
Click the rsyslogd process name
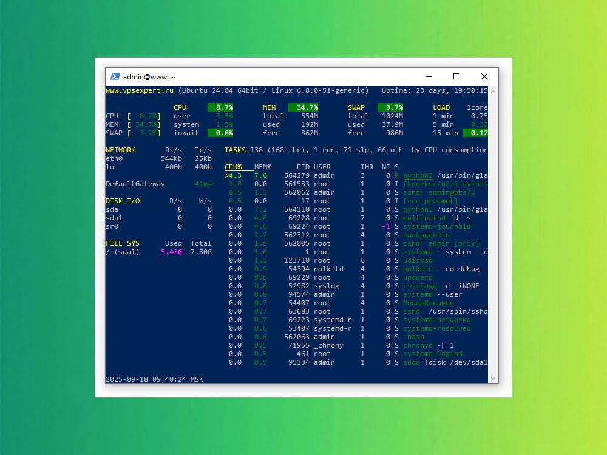click(420, 286)
